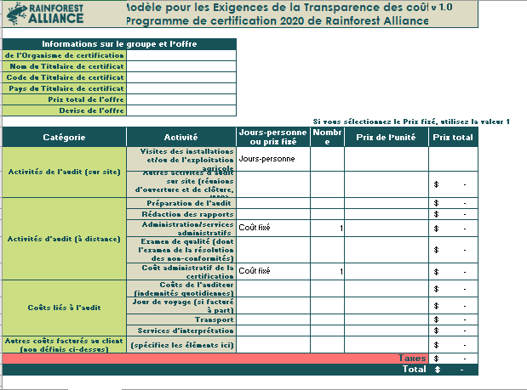Click the Activité column header
Screen dimensions: 527x390
click(x=180, y=137)
